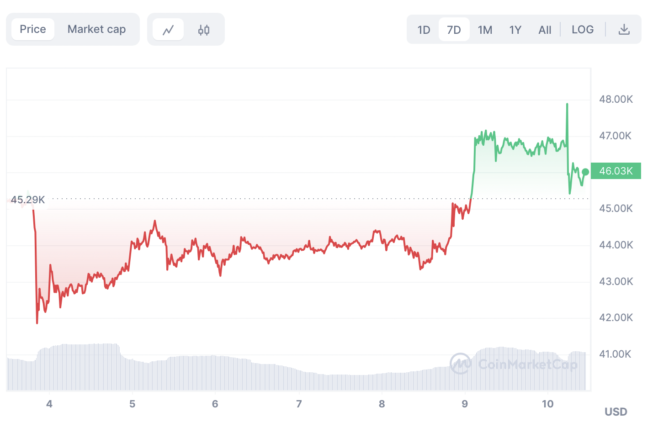The width and height of the screenshot is (658, 433).
Task: Click the 48.00K y-axis label
Action: 616,99
